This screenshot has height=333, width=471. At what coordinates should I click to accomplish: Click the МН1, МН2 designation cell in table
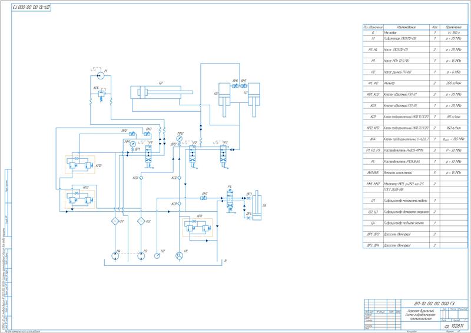373,184
